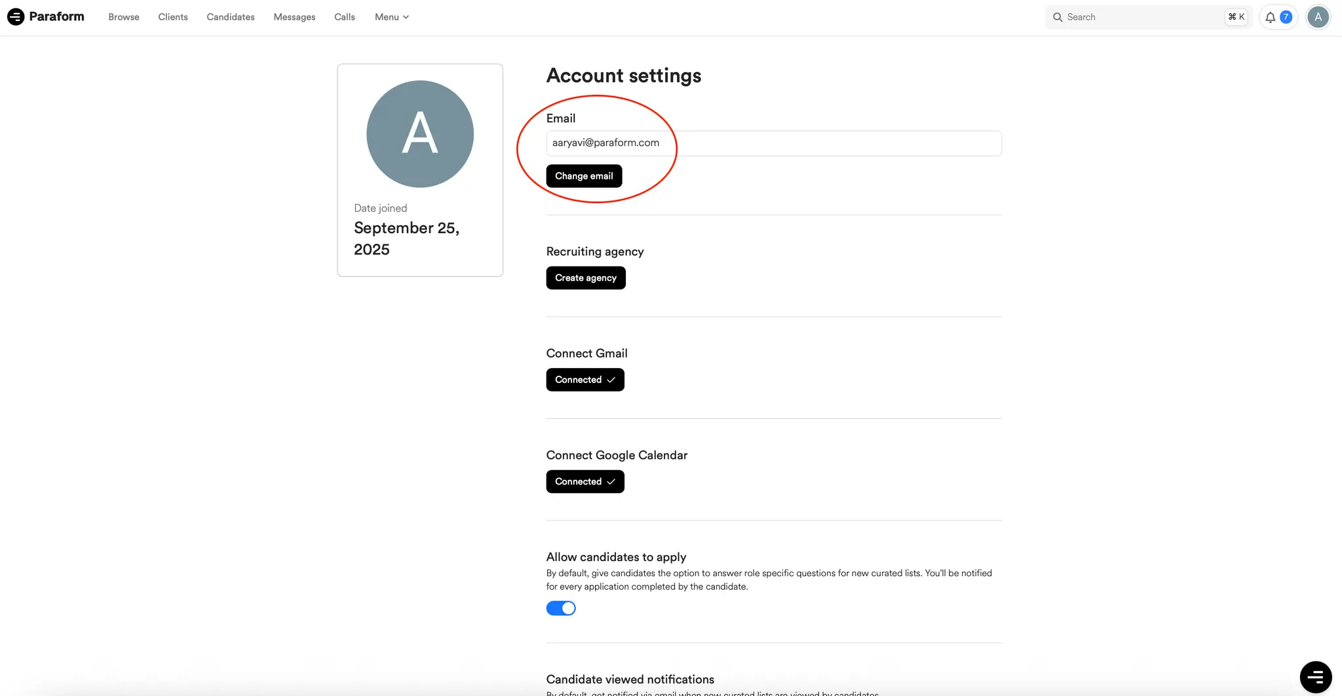Open the user avatar menu in the top bar
This screenshot has width=1342, height=696.
pyautogui.click(x=1318, y=17)
